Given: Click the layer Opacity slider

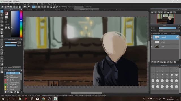Looking at the screenshot, I should coord(167,28).
